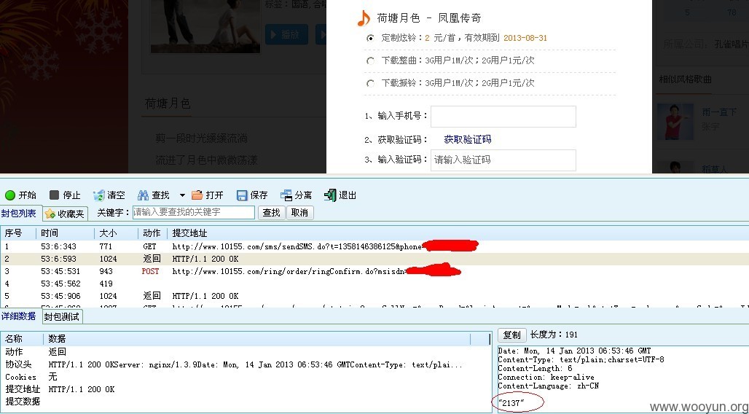Click the 停止 stop icon
Screen dimensions: 749x414
pos(54,195)
